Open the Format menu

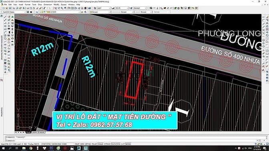28,5
